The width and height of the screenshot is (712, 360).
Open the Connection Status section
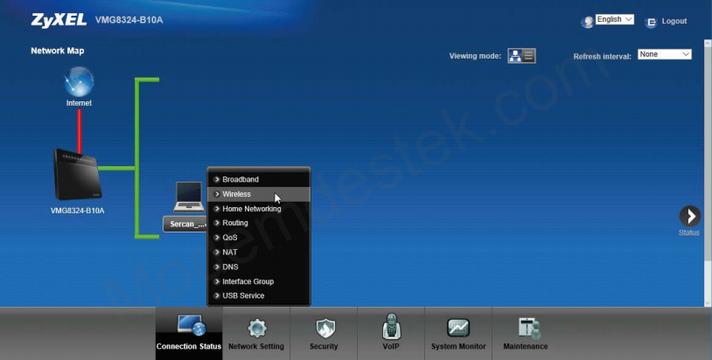coord(189,328)
